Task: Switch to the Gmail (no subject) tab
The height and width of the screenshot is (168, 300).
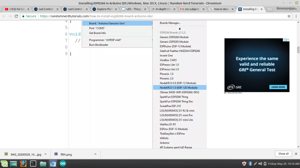Action: 191,9
